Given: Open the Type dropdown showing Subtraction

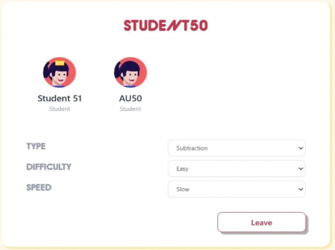Looking at the screenshot, I should click(x=236, y=148).
